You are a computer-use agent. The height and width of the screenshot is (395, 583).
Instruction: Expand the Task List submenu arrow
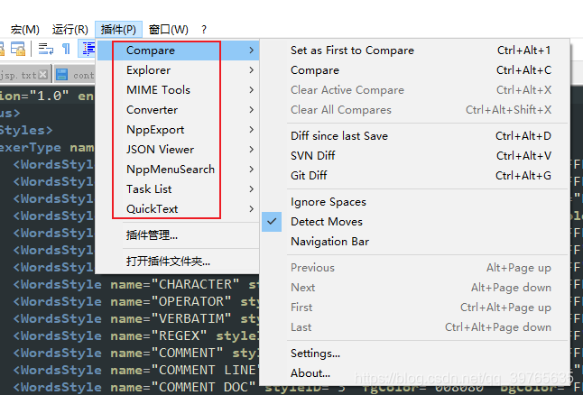(x=252, y=189)
